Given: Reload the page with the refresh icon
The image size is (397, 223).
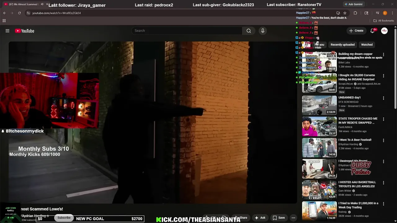Looking at the screenshot, I should point(19,13).
